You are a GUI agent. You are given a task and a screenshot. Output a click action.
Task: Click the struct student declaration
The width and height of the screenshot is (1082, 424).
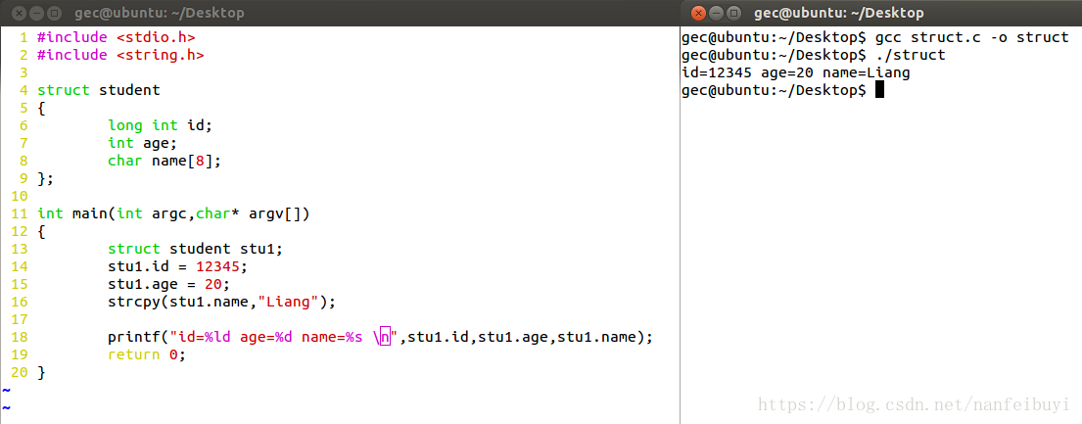coord(99,90)
